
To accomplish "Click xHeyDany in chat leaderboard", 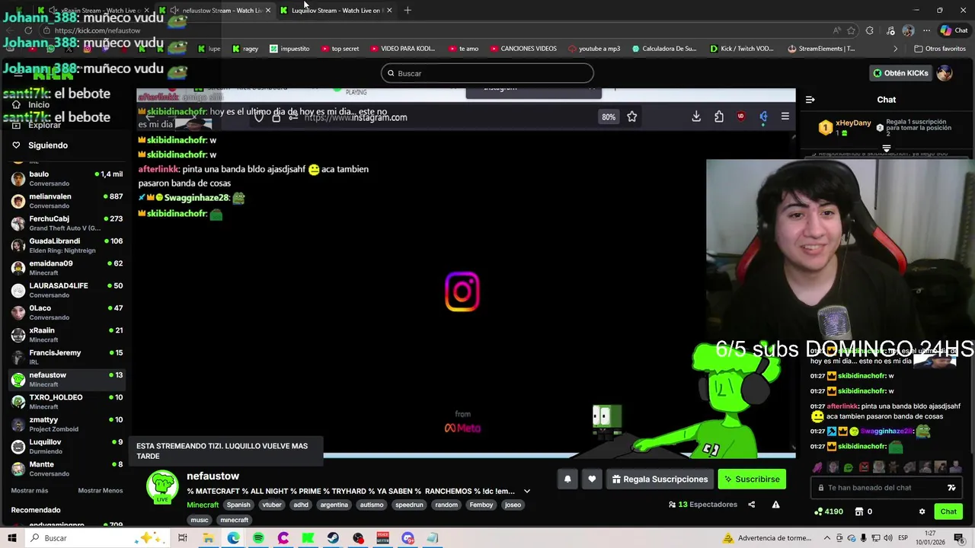I will [853, 123].
